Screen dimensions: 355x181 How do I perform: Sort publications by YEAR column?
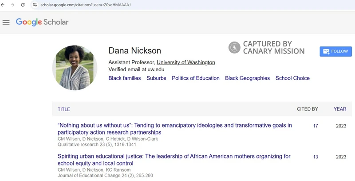[340, 109]
